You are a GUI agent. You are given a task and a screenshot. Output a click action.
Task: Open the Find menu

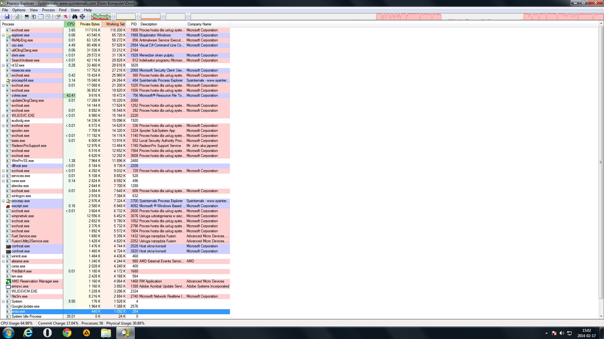[63, 10]
